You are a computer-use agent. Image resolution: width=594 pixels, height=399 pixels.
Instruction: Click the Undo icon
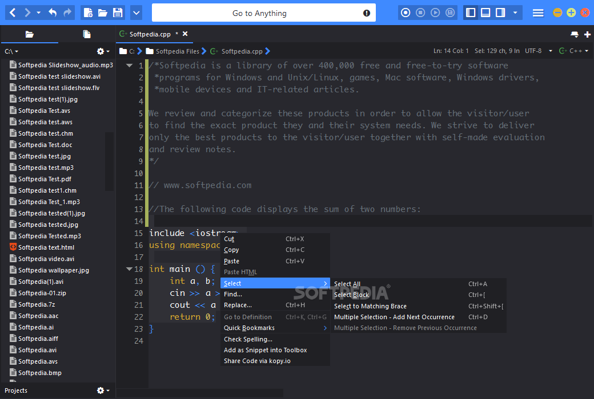(x=53, y=13)
